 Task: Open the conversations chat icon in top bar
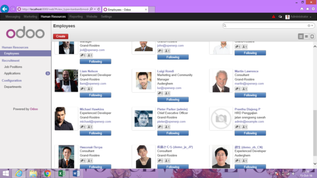point(280,17)
